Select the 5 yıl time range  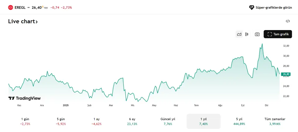tap(239, 121)
